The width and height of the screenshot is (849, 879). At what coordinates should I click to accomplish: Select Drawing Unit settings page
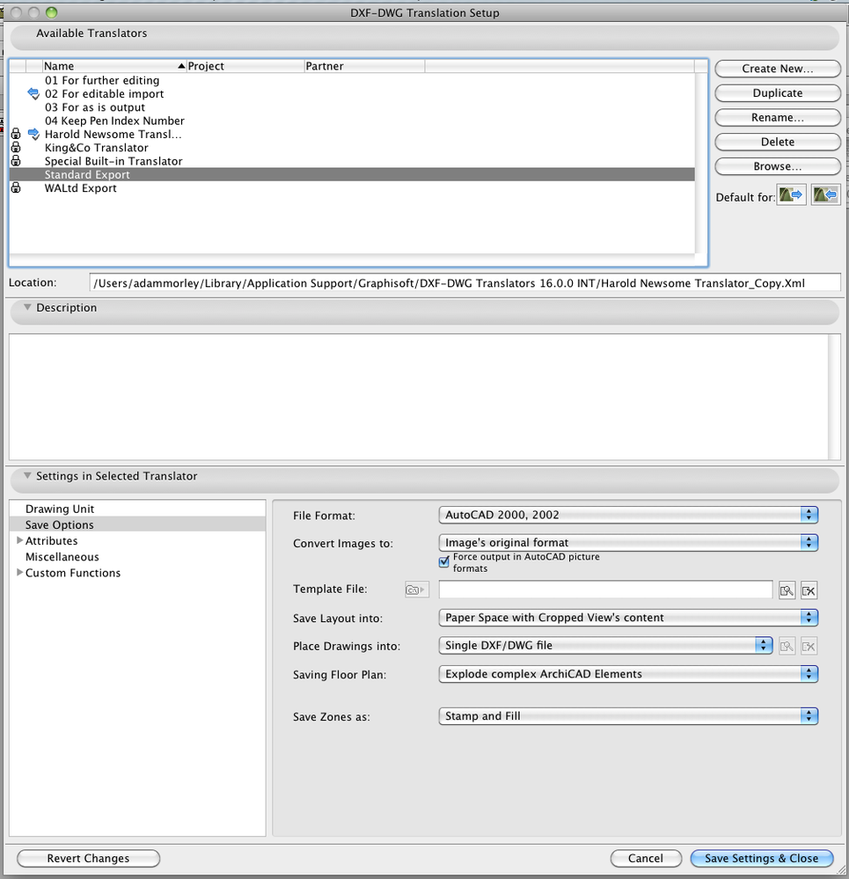[x=137, y=509]
